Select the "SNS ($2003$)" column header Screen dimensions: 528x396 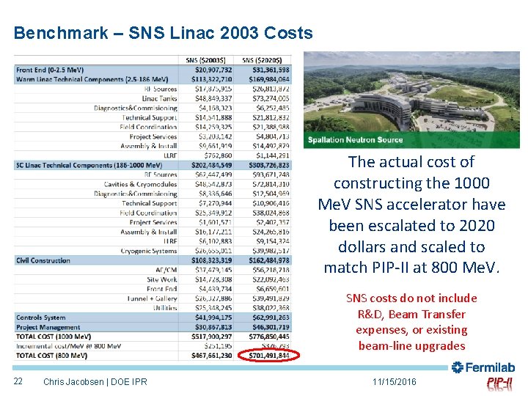[x=205, y=60]
